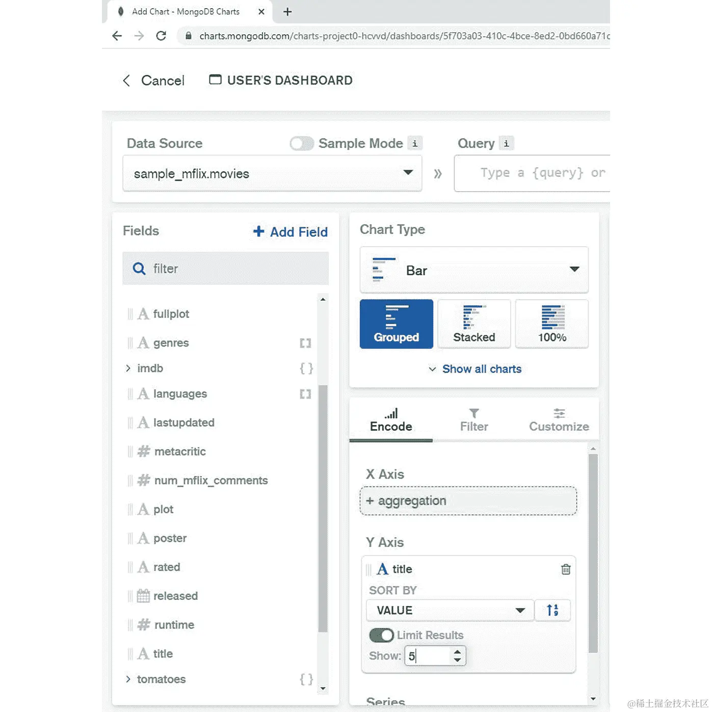Click the languages array bracket icon
The image size is (712, 712).
pyautogui.click(x=305, y=394)
